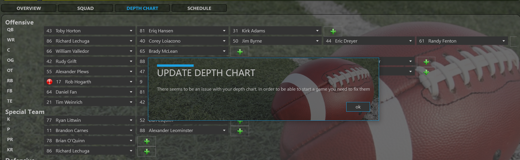Click red warning icon beside Rob Hogarth
Screen dimensions: 520x160
pos(50,82)
